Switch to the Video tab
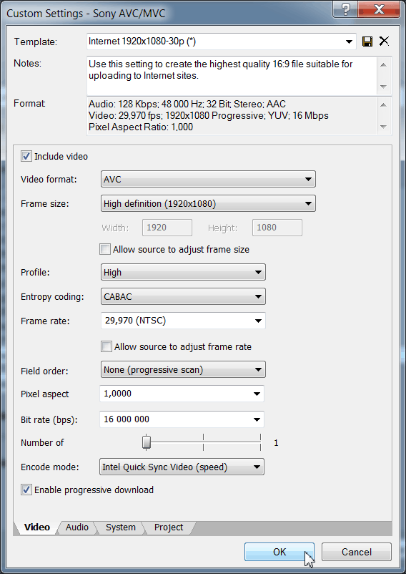 (37, 527)
